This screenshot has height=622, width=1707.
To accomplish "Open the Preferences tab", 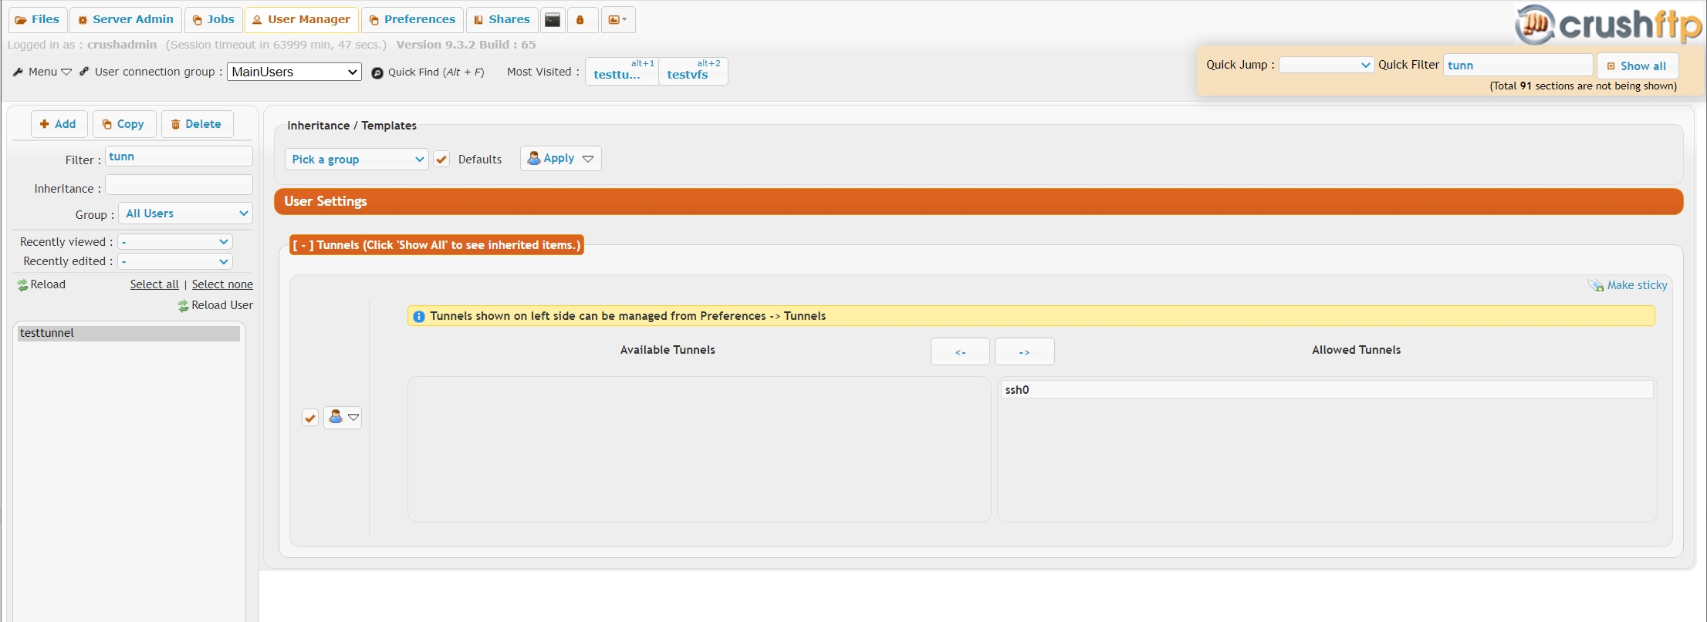I will point(412,19).
